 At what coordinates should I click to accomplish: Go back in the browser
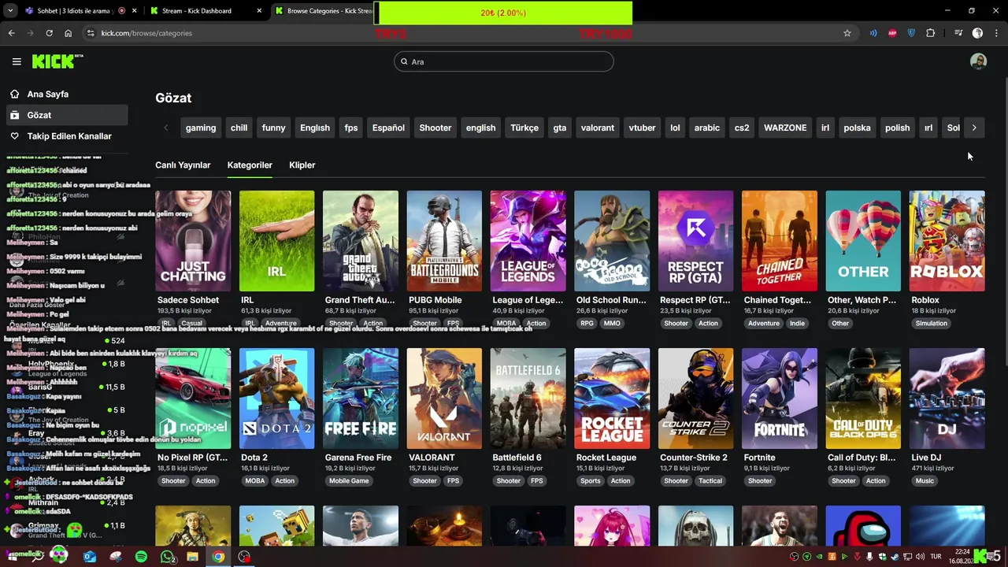point(11,33)
